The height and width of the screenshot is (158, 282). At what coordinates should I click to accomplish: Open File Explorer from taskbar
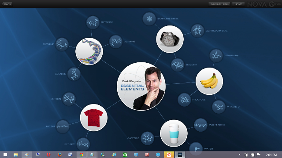(16, 154)
